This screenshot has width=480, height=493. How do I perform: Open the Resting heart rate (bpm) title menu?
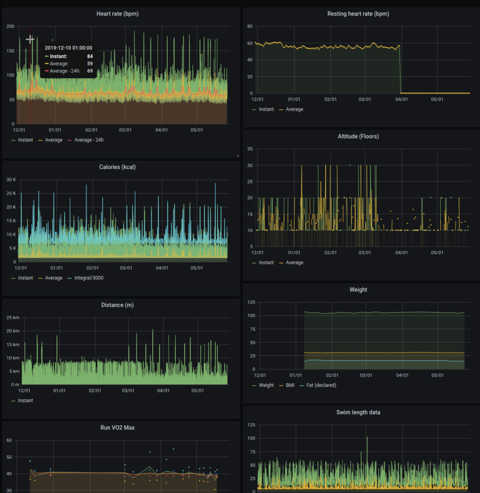(358, 14)
